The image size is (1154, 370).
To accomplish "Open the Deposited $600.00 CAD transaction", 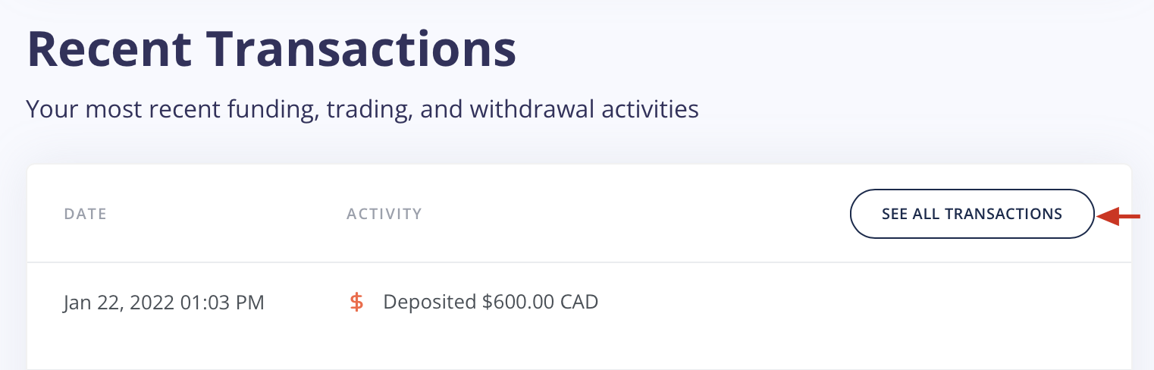I will pos(491,303).
